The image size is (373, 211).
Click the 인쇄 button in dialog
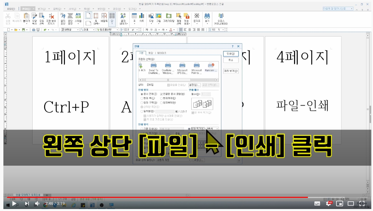pyautogui.click(x=231, y=54)
